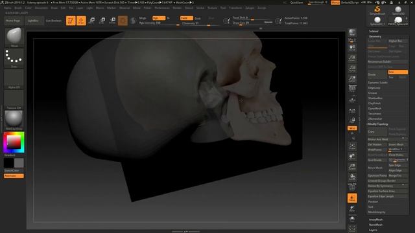Click the orange Gizmo 3D icon

coord(123,21)
